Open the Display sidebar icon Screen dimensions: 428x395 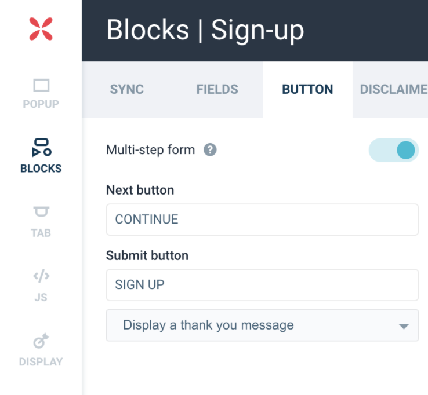(x=41, y=342)
